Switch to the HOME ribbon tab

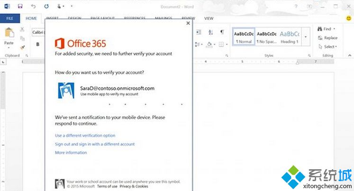pos(31,18)
